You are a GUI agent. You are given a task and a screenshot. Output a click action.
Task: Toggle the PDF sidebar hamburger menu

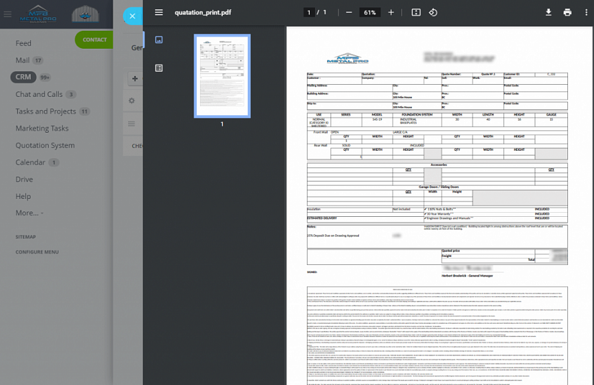(x=159, y=12)
